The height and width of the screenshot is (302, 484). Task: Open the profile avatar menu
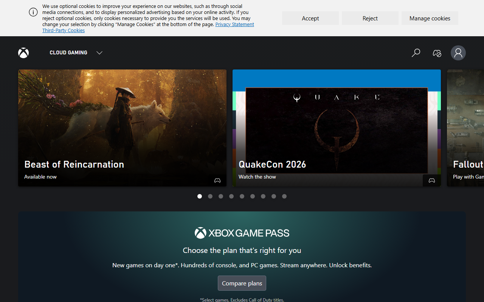point(458,53)
